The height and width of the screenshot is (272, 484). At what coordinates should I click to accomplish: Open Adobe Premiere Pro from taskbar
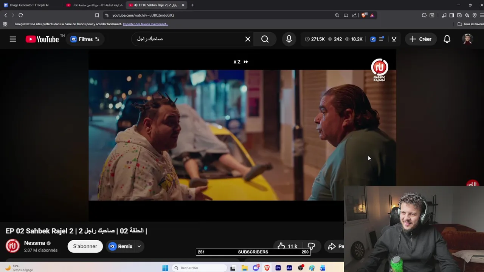point(278,268)
